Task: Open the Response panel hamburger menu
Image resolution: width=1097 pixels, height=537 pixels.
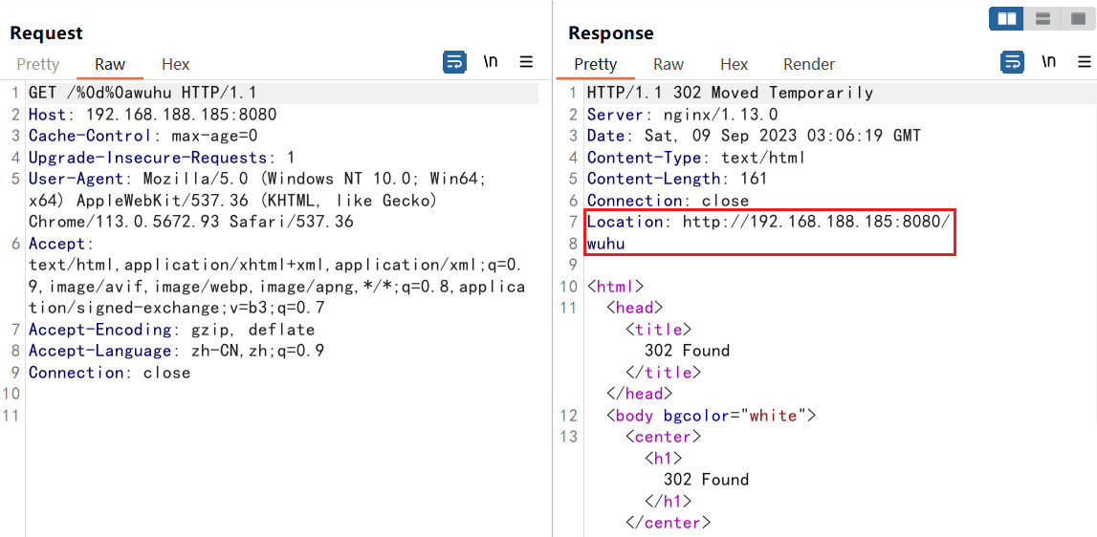Action: pyautogui.click(x=1085, y=62)
